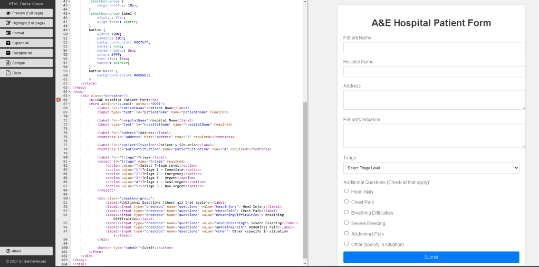Click the HTML Online Viewer title

coord(26,4)
